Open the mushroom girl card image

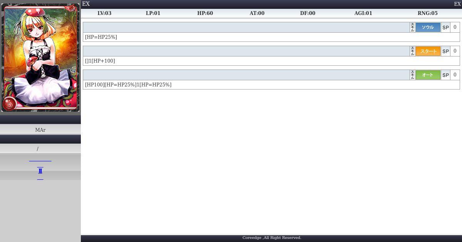click(x=40, y=58)
